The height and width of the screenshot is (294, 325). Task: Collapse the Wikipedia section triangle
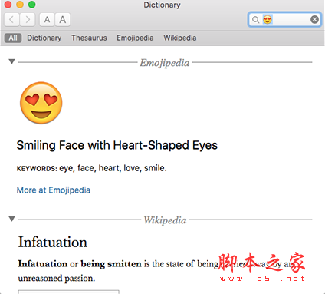11,219
